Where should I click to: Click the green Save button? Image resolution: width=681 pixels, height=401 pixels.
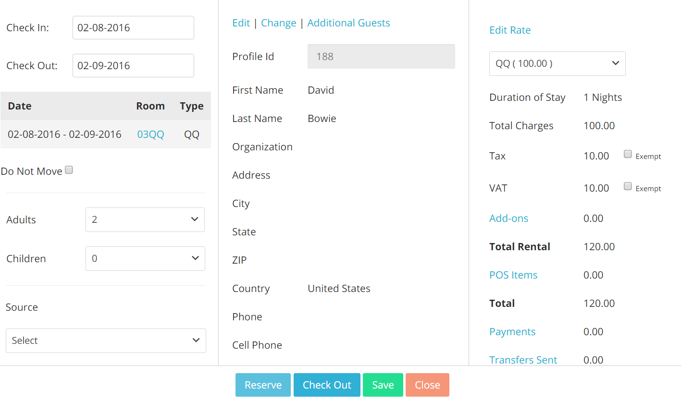click(x=383, y=385)
